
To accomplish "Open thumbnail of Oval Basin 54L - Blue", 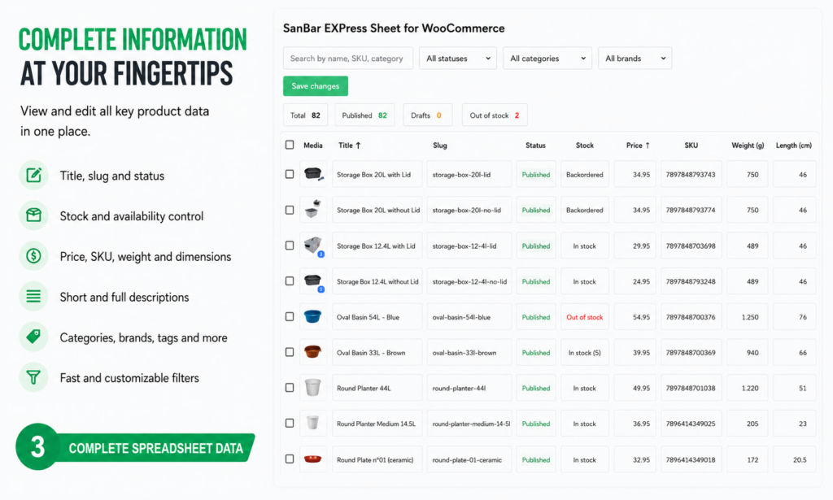I will [313, 317].
